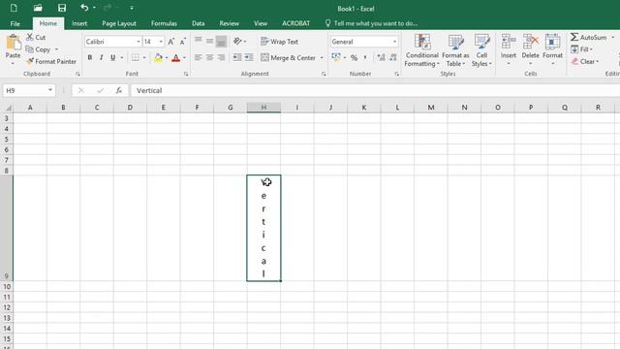Align text to the right
The image size is (620, 349).
(222, 58)
